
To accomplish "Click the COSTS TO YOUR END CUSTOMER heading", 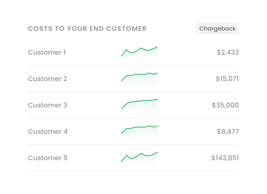I will (87, 28).
